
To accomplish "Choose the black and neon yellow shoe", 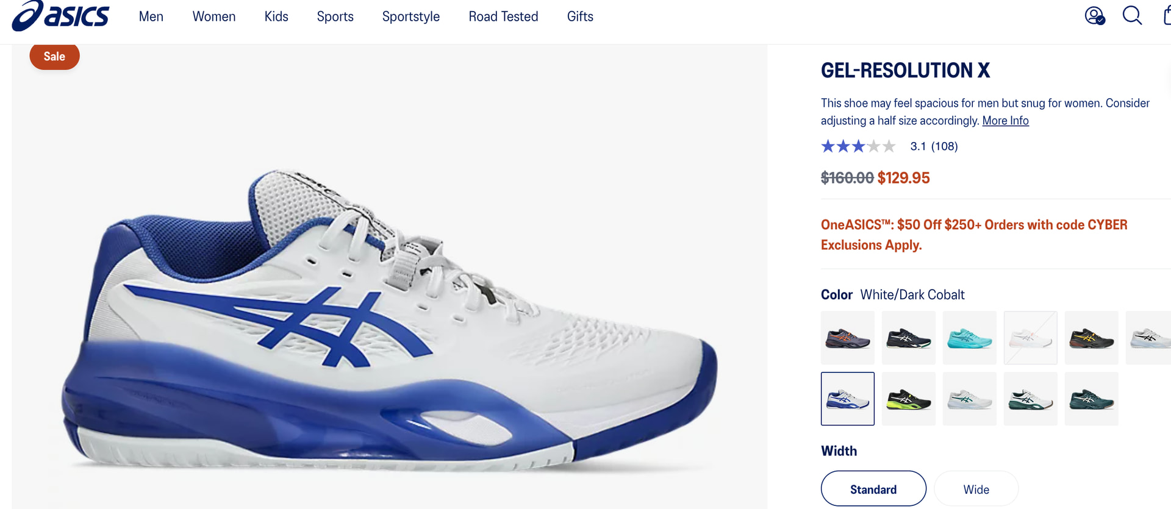I will [x=909, y=399].
